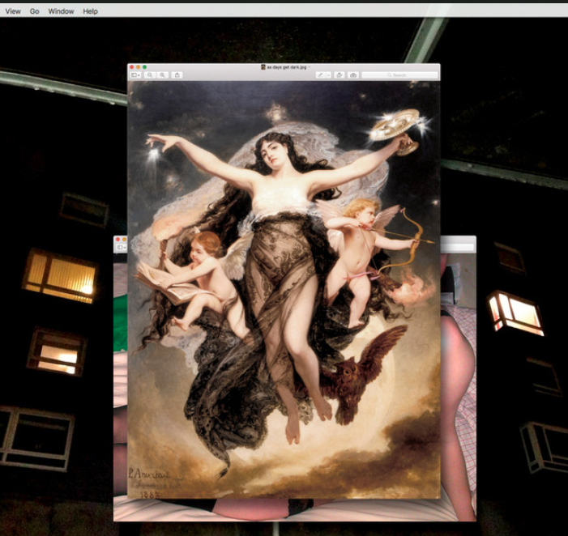The image size is (568, 536).
Task: Open the Go menu
Action: tap(34, 11)
